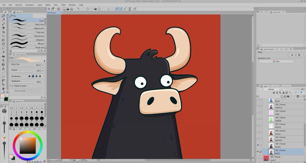Show the GREEN layer
306x163 pixels.
coord(258,119)
